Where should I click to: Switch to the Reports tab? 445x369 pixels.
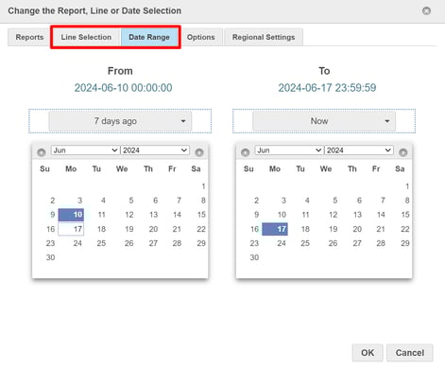pos(29,37)
